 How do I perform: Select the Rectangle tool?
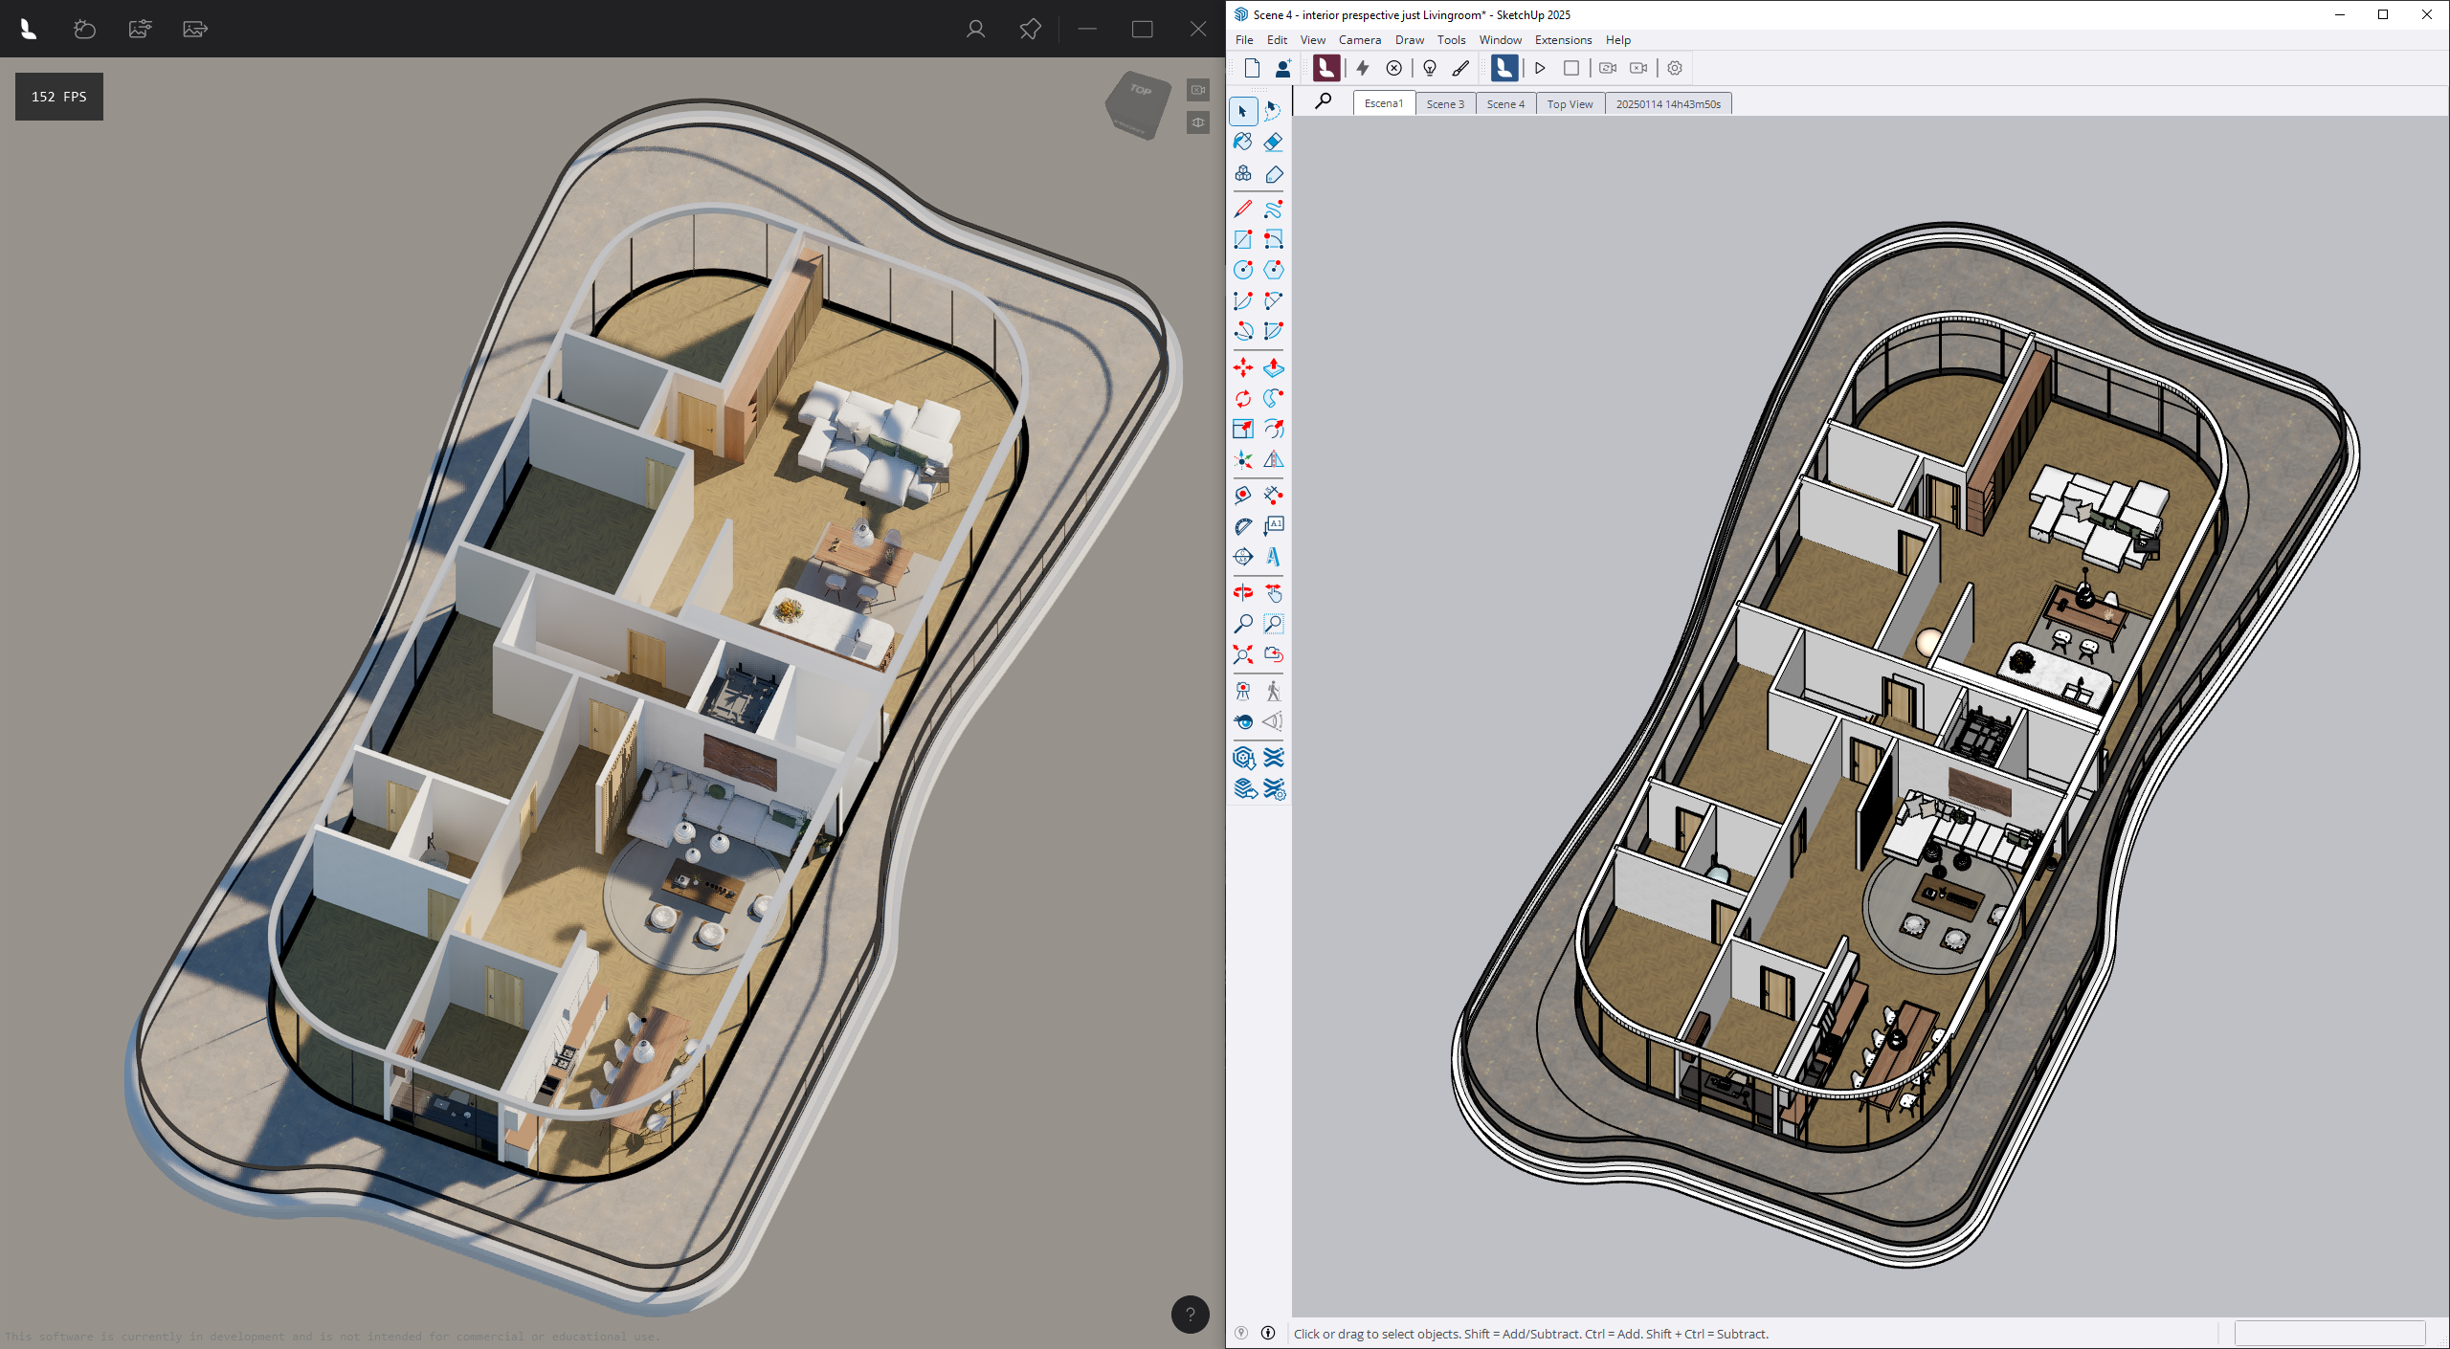click(x=1241, y=239)
